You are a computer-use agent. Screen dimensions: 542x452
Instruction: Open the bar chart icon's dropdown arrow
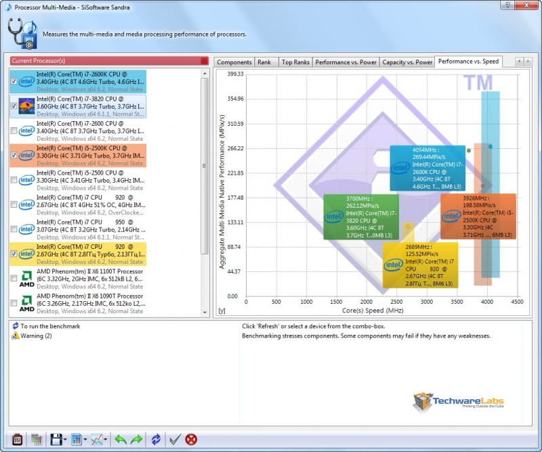85,440
